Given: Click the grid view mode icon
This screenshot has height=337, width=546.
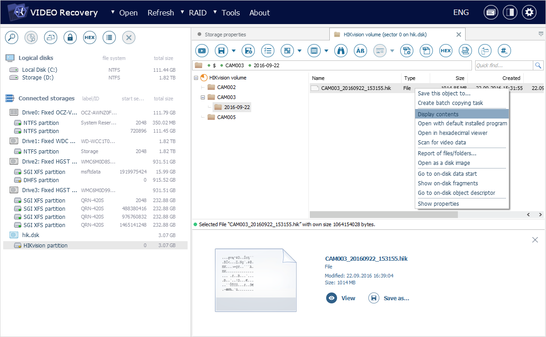Looking at the screenshot, I should coord(287,50).
